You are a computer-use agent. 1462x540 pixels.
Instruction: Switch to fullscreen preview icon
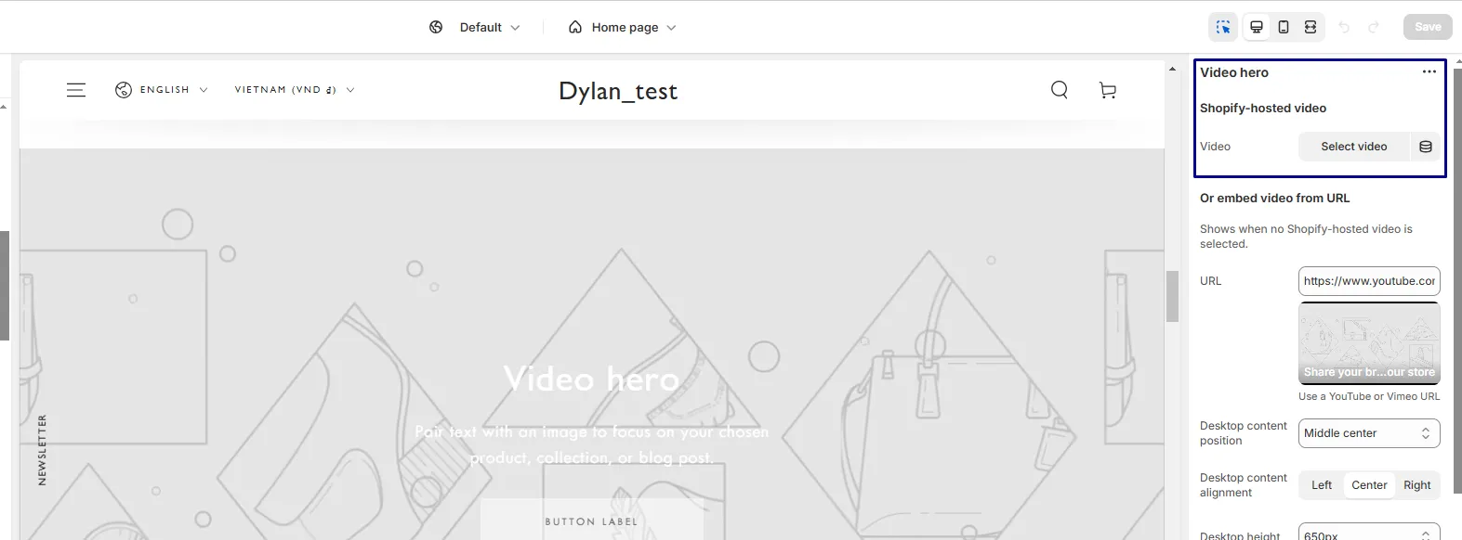click(x=1311, y=27)
